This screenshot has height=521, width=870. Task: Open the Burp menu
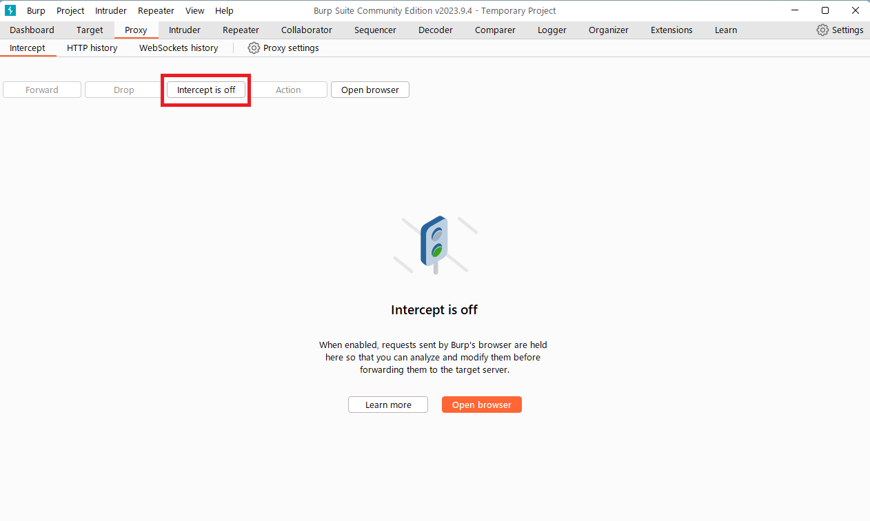(x=36, y=10)
